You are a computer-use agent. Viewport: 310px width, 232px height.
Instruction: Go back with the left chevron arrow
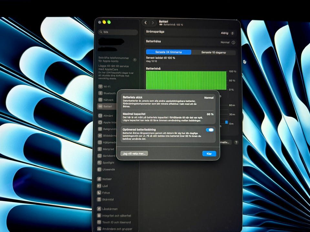pyautogui.click(x=146, y=23)
